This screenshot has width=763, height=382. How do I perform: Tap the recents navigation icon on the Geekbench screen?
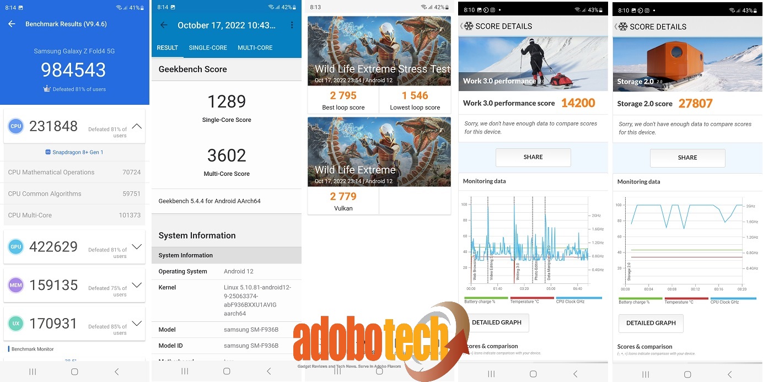(185, 372)
